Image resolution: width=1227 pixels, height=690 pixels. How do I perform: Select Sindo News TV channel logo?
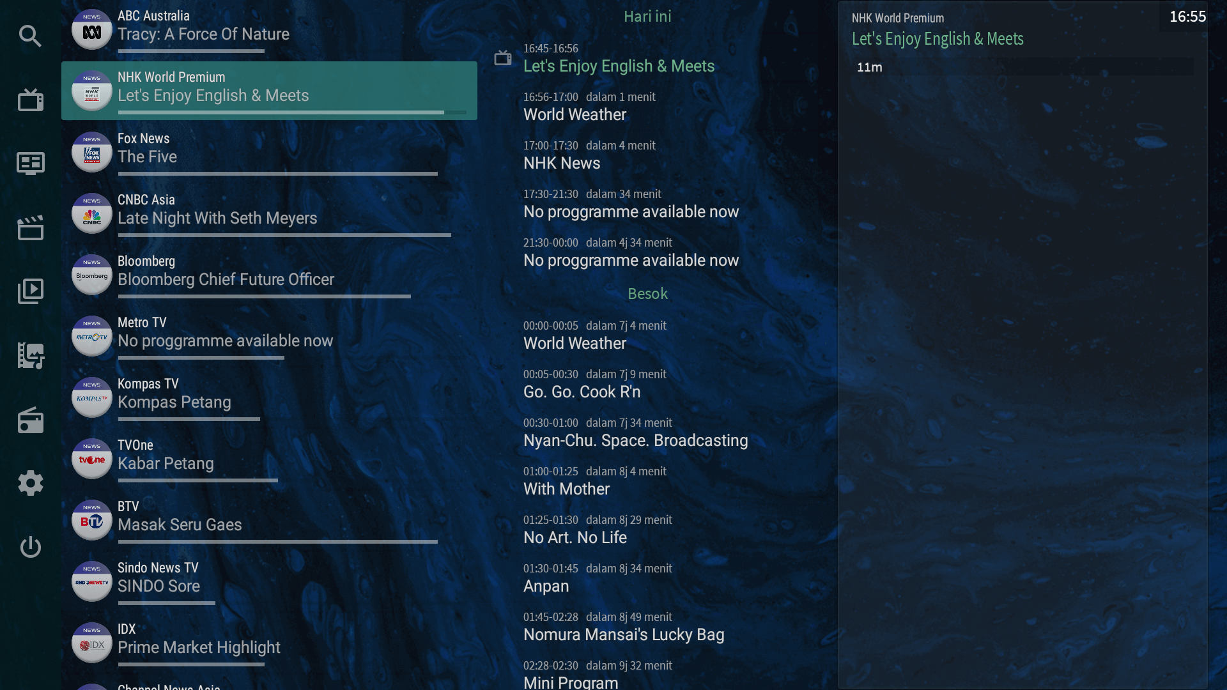pyautogui.click(x=92, y=581)
